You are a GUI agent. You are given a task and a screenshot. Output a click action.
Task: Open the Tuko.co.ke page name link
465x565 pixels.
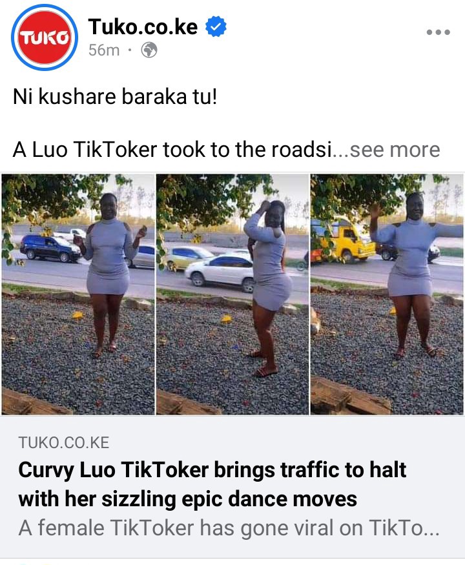pyautogui.click(x=143, y=26)
